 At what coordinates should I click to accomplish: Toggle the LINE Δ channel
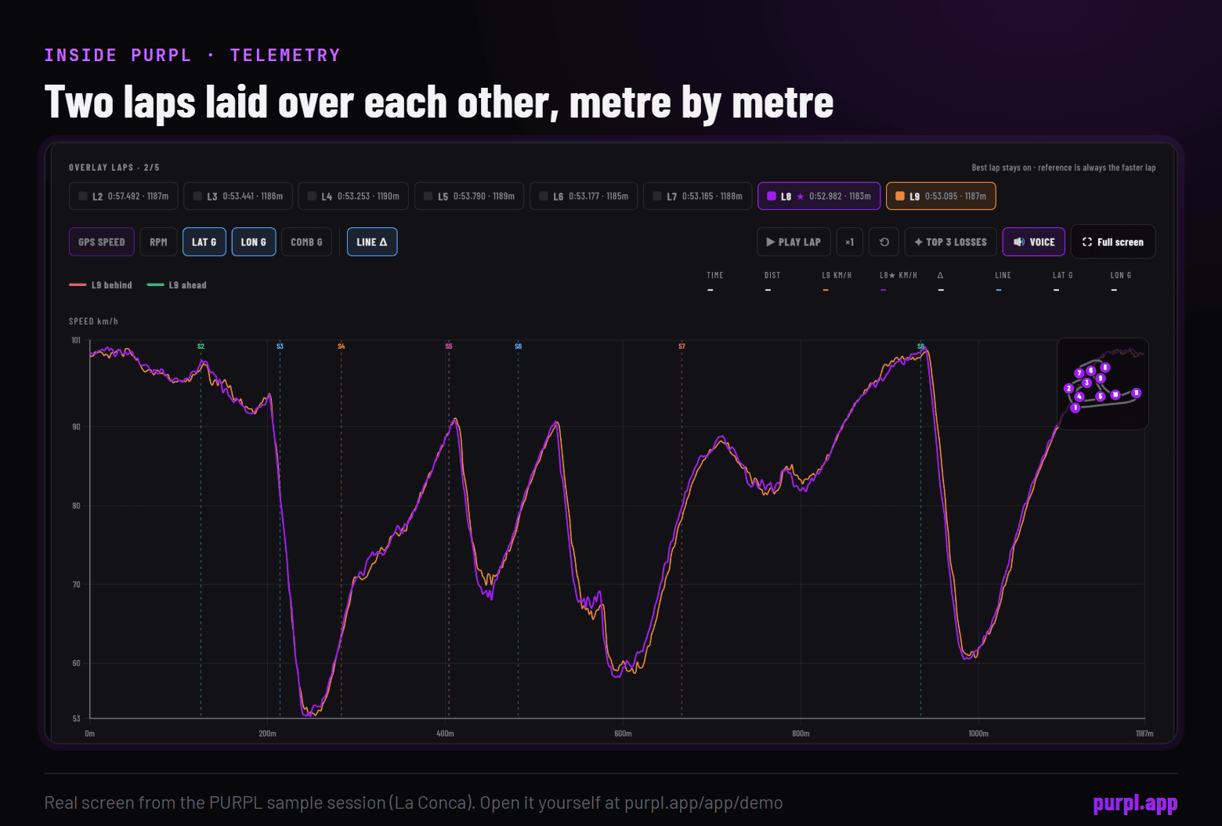coord(372,242)
